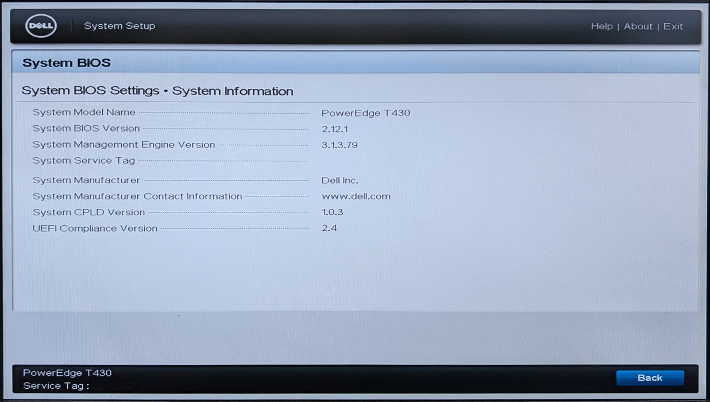This screenshot has width=710, height=402.
Task: Click the PowerEdge T430 model value
Action: tap(366, 113)
